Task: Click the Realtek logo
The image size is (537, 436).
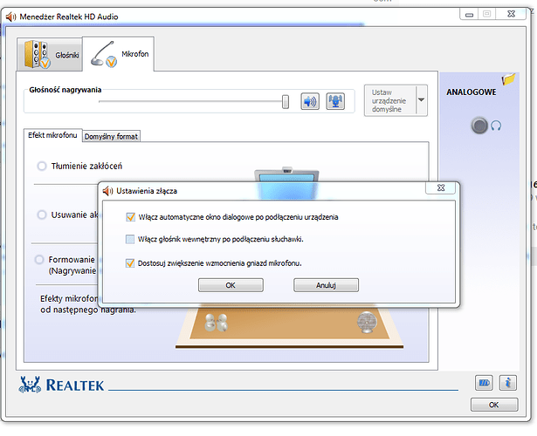Action: tap(61, 385)
